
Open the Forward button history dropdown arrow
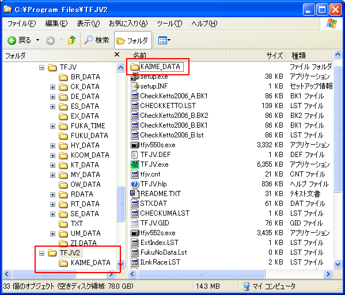point(61,40)
